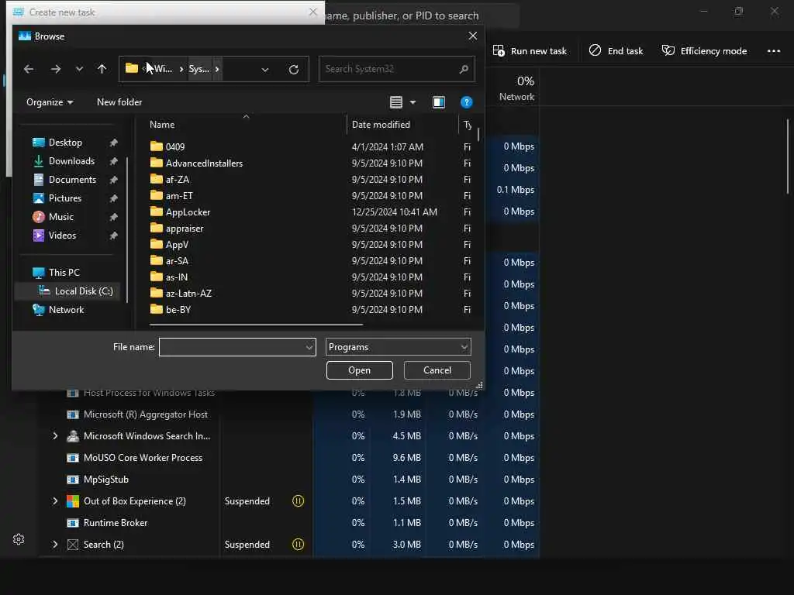Expand the address bar history dropdown

click(265, 69)
